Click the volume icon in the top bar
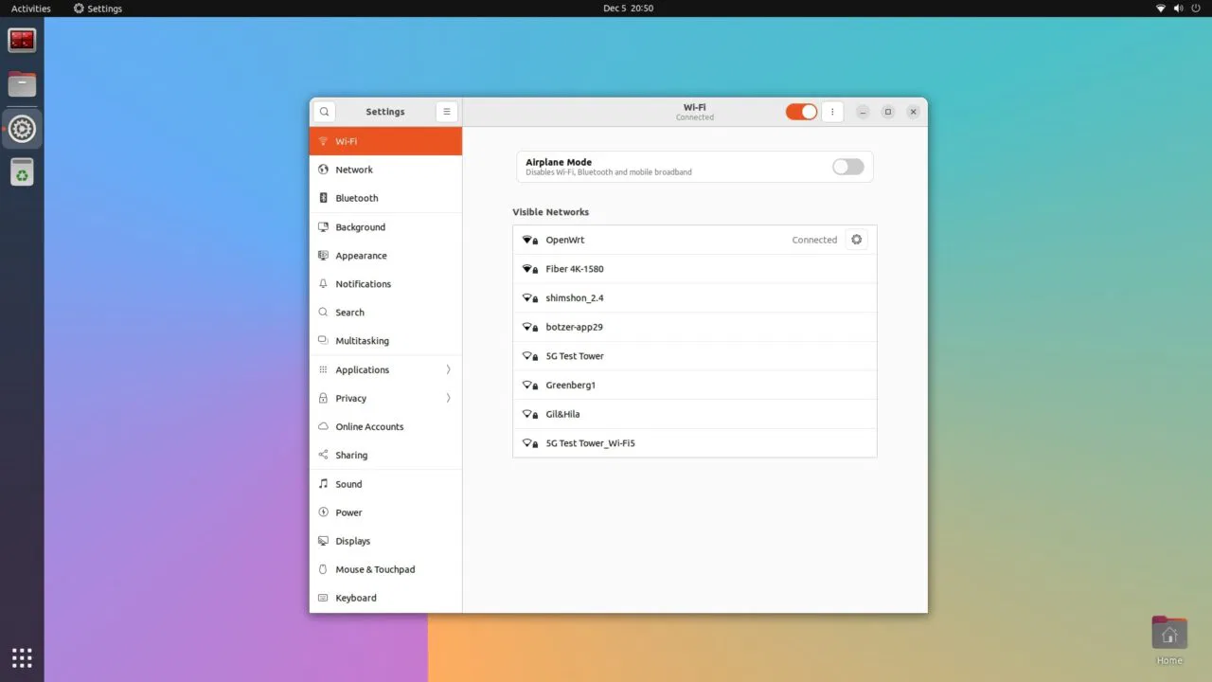Screen dimensions: 1212x682 (1177, 8)
